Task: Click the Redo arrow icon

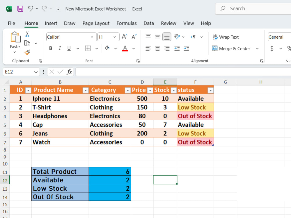Action: 45,8
